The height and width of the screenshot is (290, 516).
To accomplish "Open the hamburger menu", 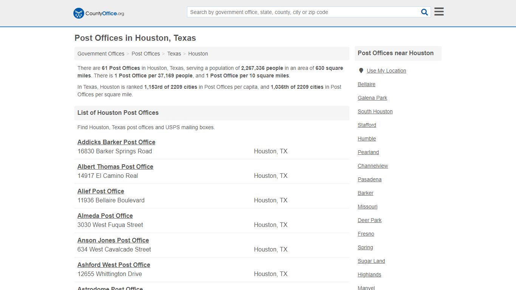I will [x=439, y=12].
